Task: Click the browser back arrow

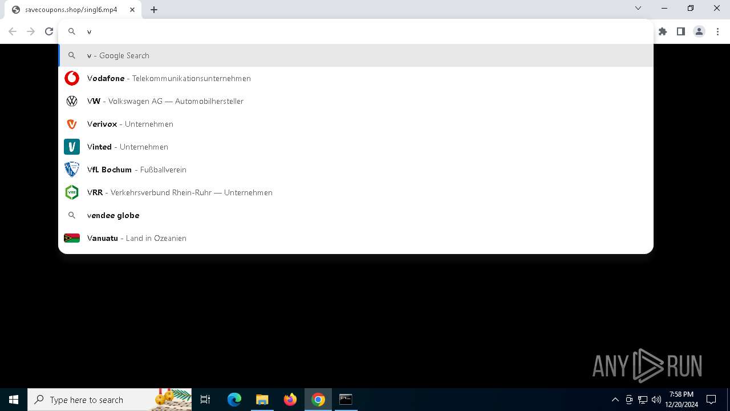Action: [13, 31]
